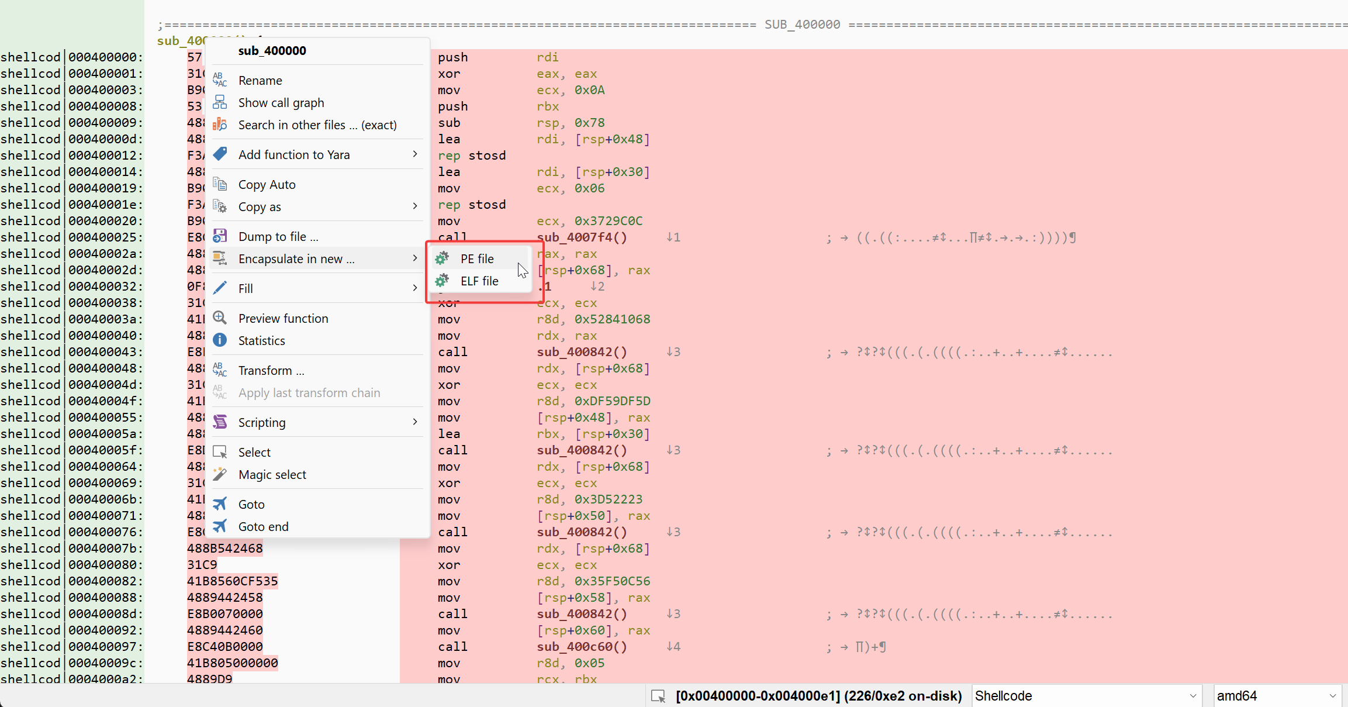The height and width of the screenshot is (707, 1348).
Task: Click the Scripting scroll icon
Action: click(x=220, y=422)
